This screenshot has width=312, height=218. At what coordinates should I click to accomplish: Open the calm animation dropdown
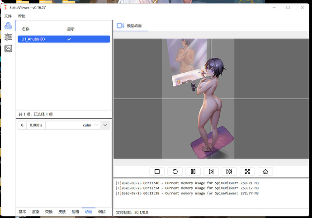(x=73, y=125)
